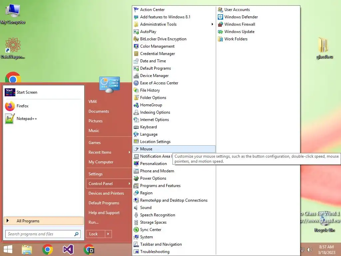Viewport: 341px width, 256px height.
Task: Click the search magnifier icon
Action: coord(76,234)
